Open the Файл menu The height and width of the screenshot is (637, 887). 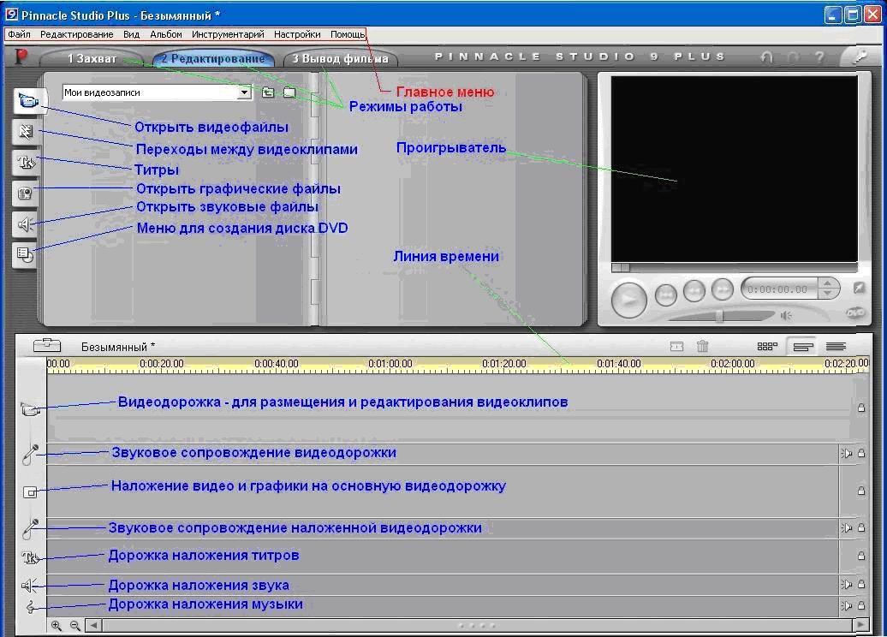click(19, 34)
